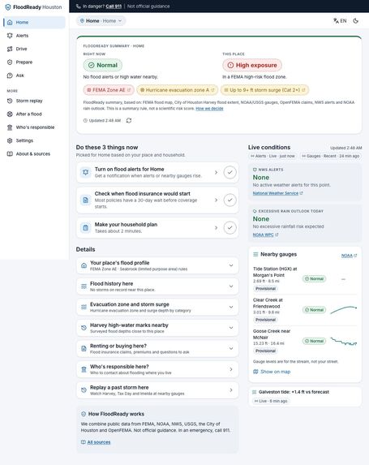Click bell icon on Turn on flood alerts card
Viewport: 369px width, 465px height.
point(86,172)
